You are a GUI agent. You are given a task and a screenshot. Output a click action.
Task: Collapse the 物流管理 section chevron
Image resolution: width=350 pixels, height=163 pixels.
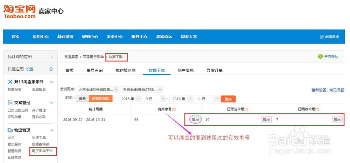[x=52, y=130]
